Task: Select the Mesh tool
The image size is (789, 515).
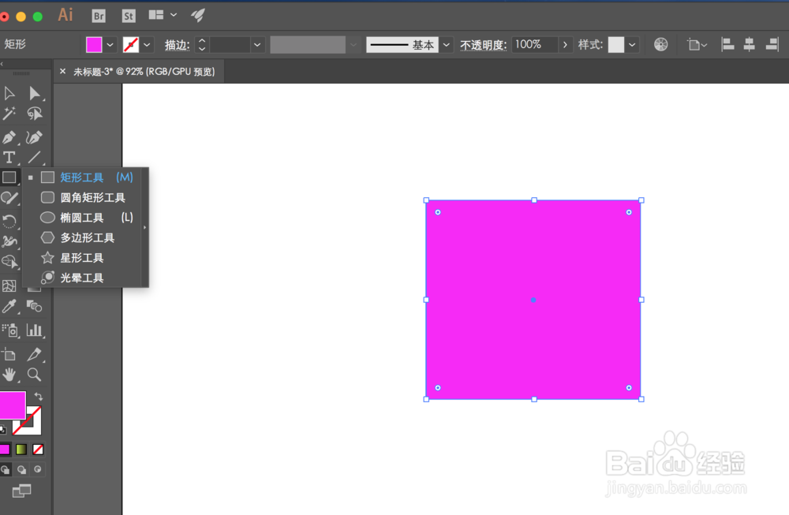Action: [9, 285]
